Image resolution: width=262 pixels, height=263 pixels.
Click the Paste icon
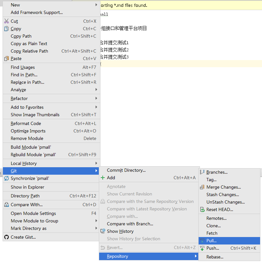click(x=7, y=58)
